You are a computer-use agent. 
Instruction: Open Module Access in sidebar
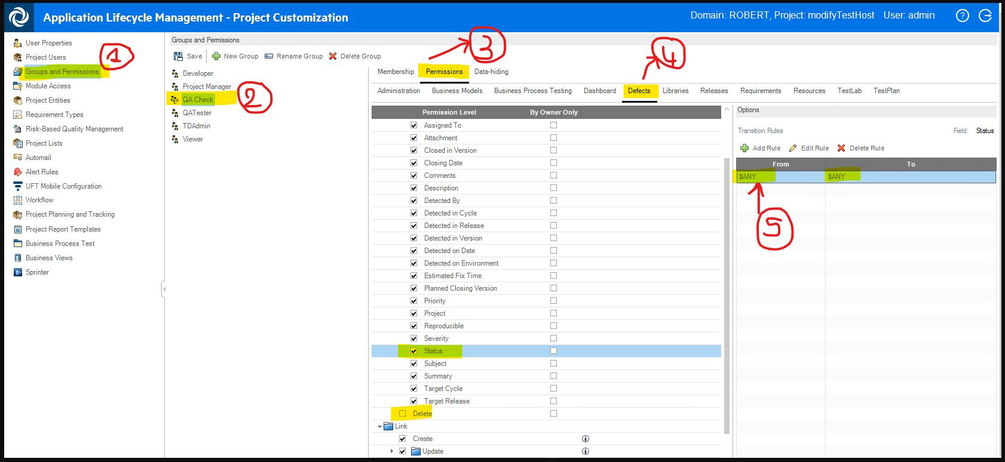pos(48,86)
